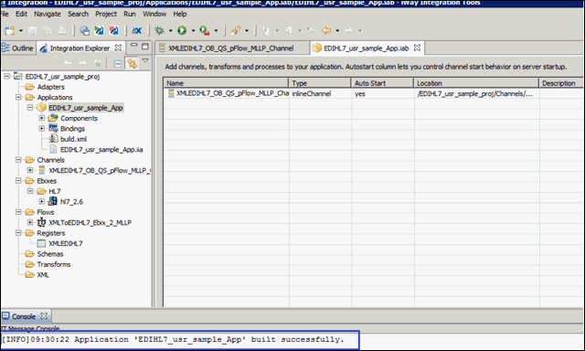
Task: Click the Location column header
Action: (476, 83)
